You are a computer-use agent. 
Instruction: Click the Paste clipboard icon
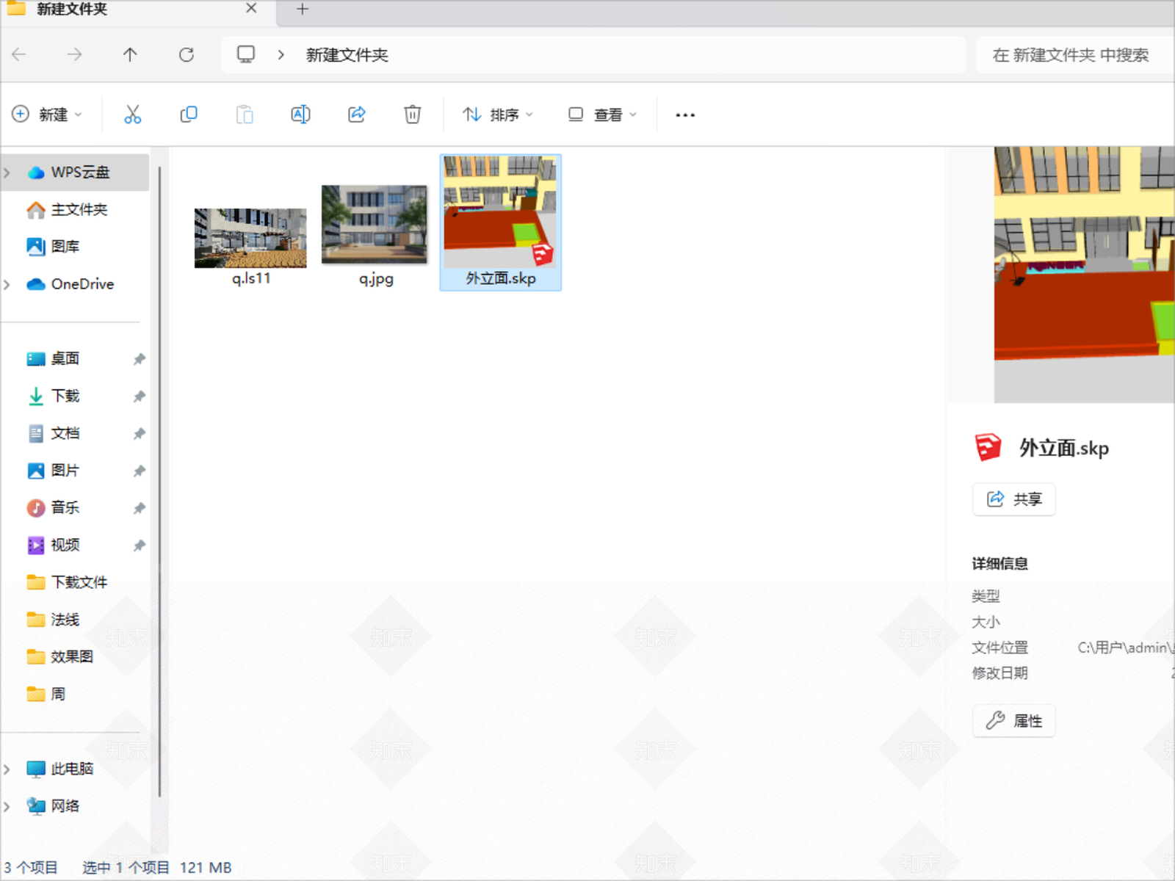coord(245,115)
